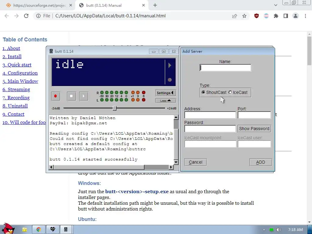Open the Install section link
This screenshot has width=312, height=234.
tap(12, 56)
